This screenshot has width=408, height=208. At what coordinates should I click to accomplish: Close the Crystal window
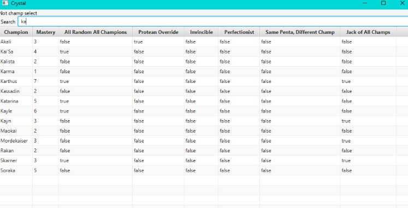(402, 3)
